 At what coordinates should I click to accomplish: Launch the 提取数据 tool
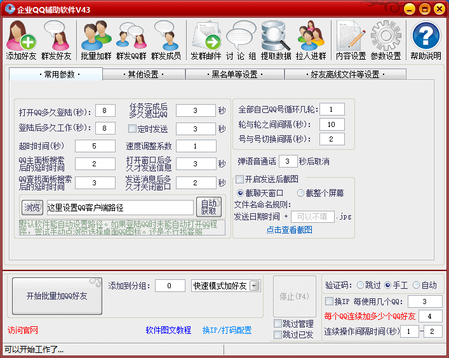[276, 40]
